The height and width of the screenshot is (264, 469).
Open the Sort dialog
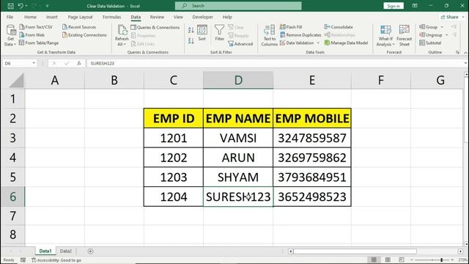click(202, 32)
